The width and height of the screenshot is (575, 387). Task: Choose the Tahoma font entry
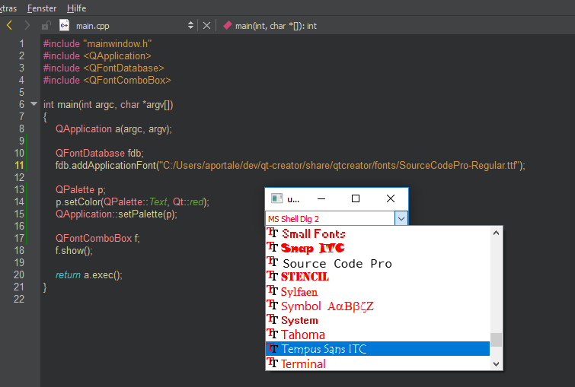302,335
